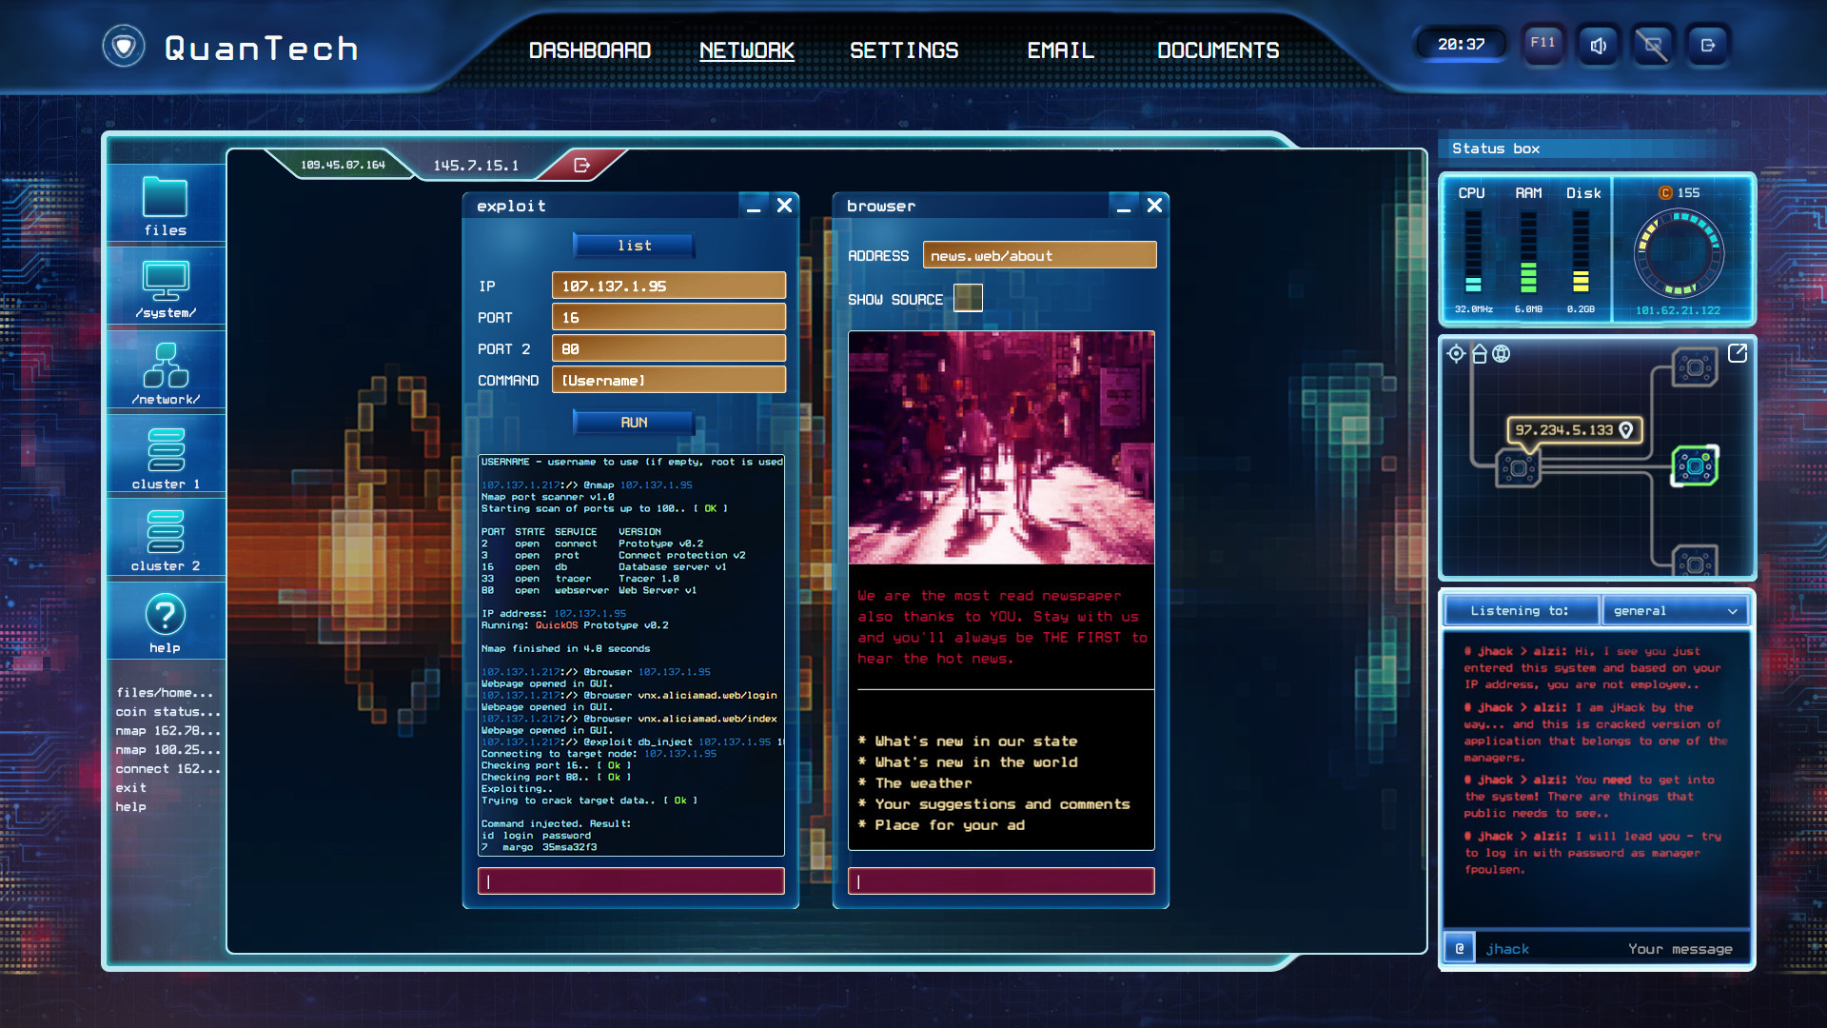Enable the SHOW SOURCE checkbox in browser

coord(968,298)
